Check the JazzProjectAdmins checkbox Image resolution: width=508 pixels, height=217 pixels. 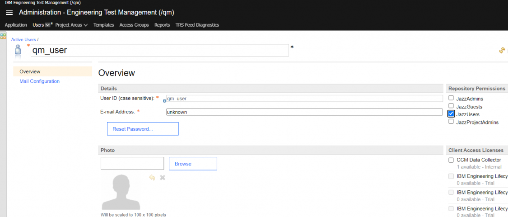[451, 122]
